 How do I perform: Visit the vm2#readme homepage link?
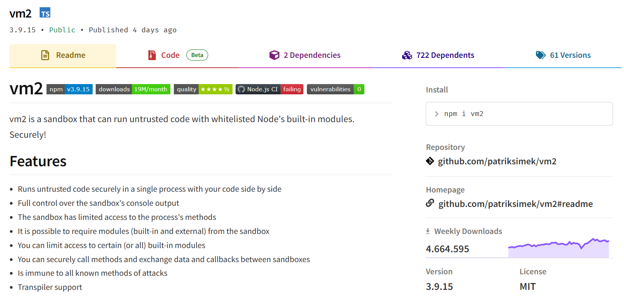tap(515, 204)
